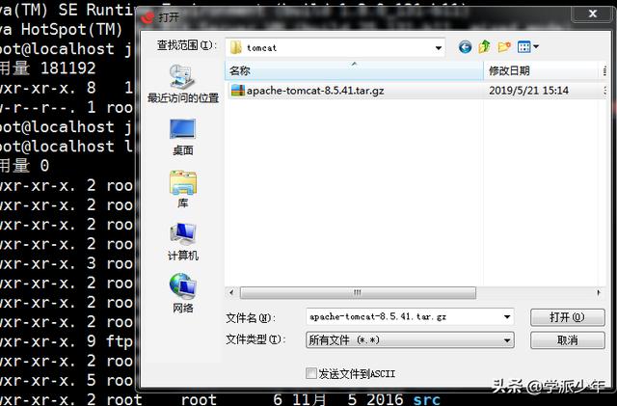Click the dialog title bar app icon
This screenshot has width=617, height=406.
[148, 17]
